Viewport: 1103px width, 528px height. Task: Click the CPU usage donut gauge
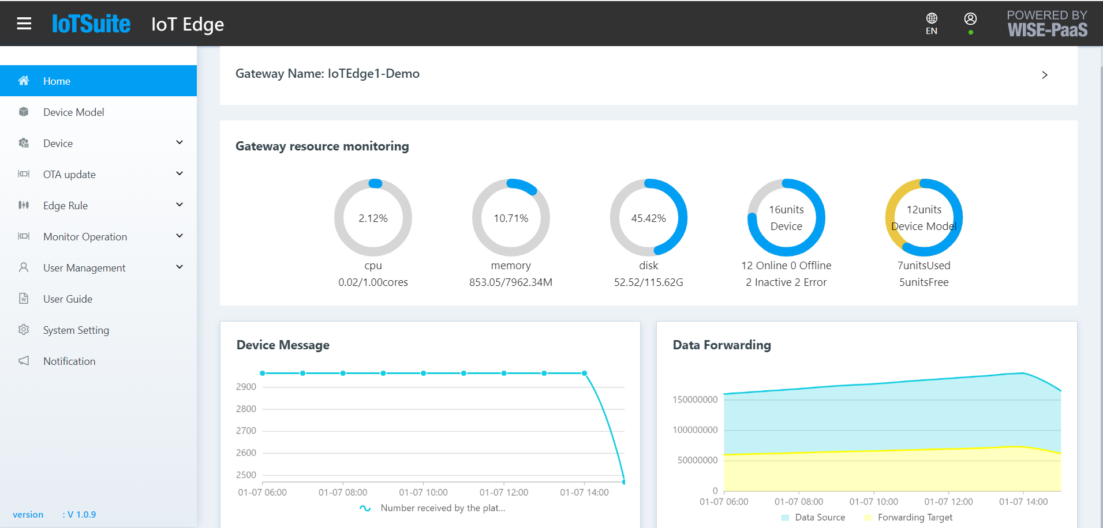point(373,218)
